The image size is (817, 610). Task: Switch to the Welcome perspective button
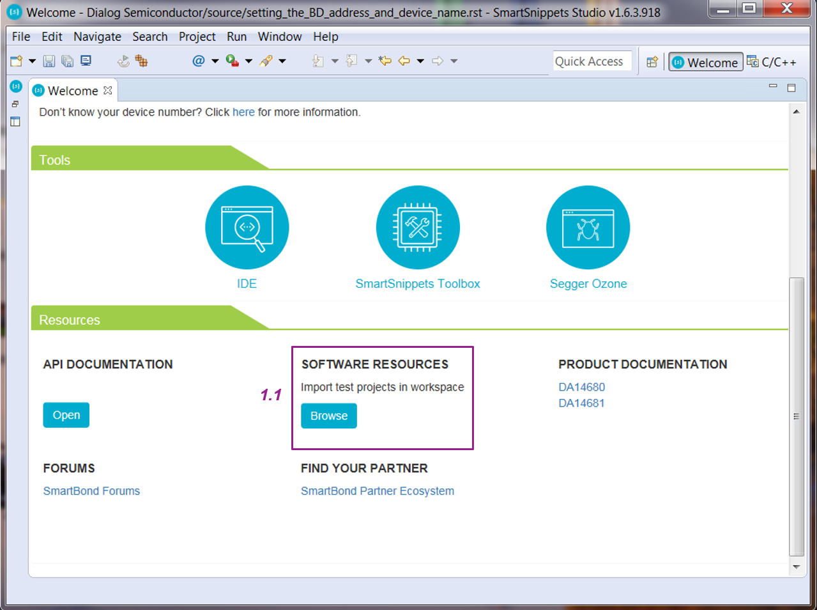click(706, 62)
